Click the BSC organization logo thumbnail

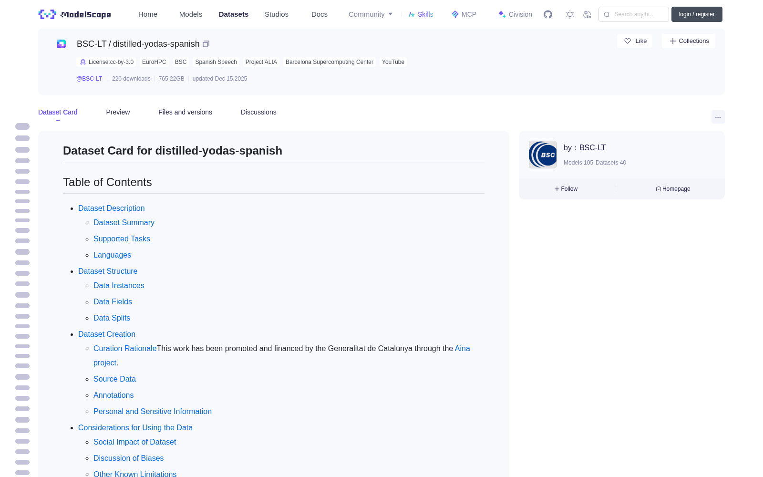pos(543,155)
